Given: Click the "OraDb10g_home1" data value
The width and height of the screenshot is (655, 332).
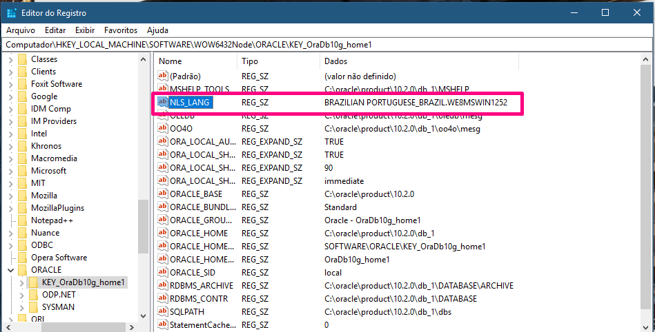Looking at the screenshot, I should point(357,260).
